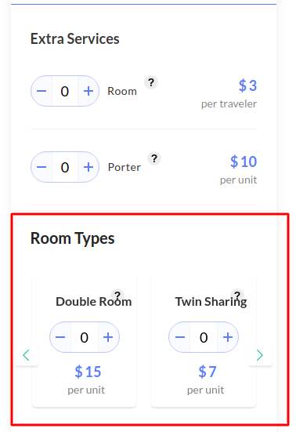Go to previous room types with left arrow
296x432 pixels.
coord(27,355)
